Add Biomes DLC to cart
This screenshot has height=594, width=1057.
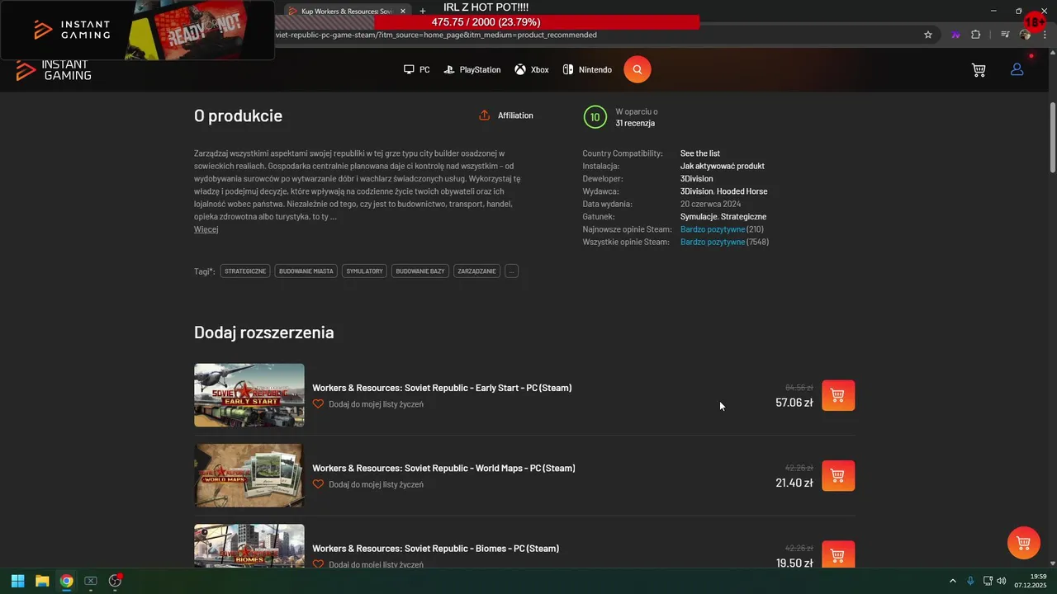838,554
